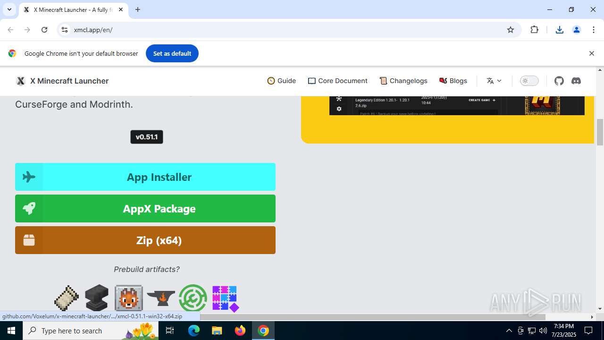Launch Microsoft Edge from taskbar
Image resolution: width=604 pixels, height=340 pixels.
pos(194,331)
